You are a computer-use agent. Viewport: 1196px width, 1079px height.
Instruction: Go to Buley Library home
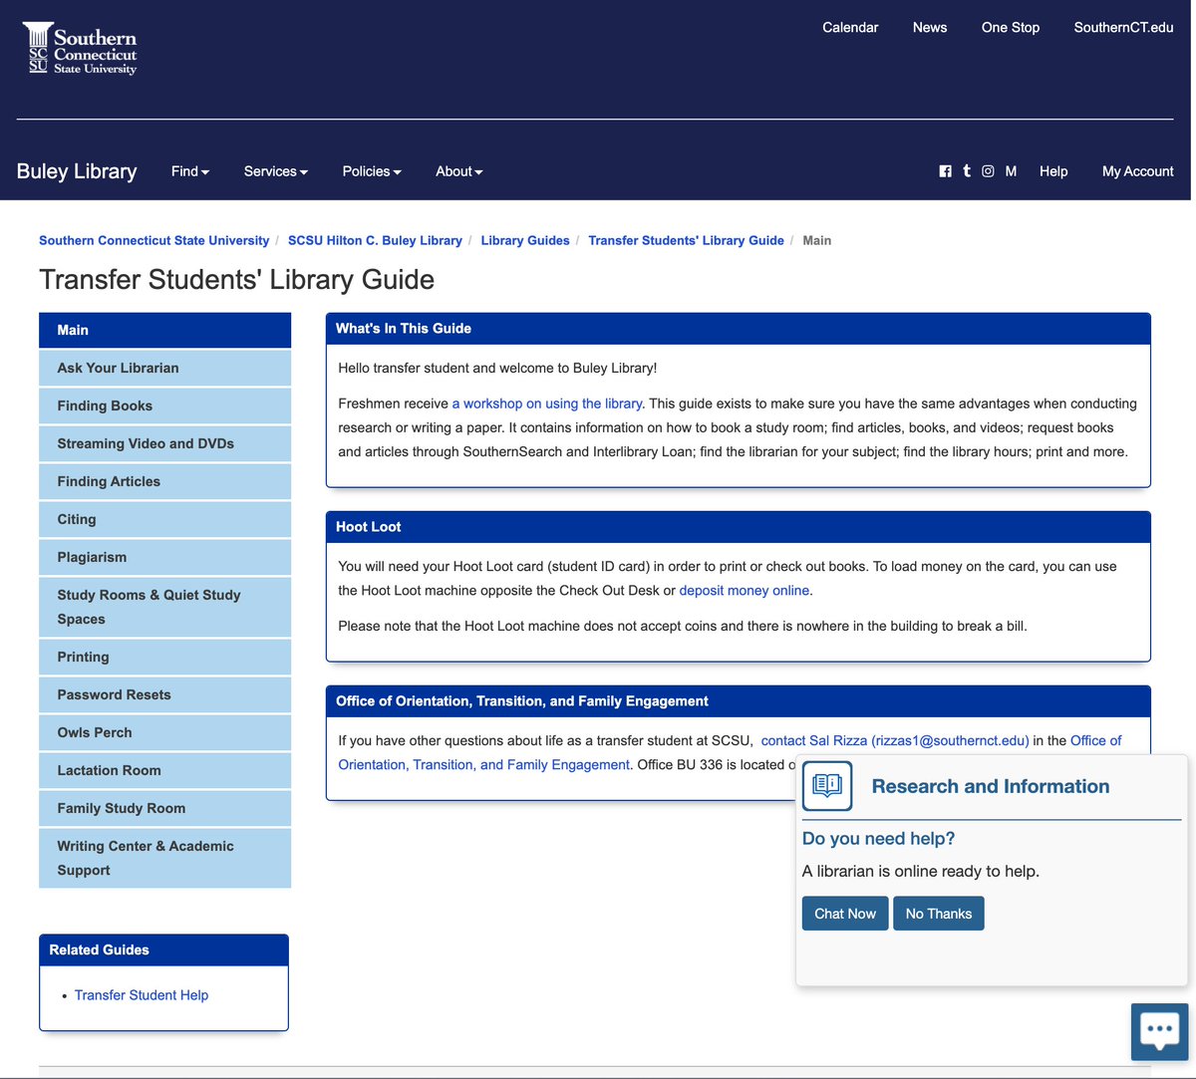pos(77,171)
